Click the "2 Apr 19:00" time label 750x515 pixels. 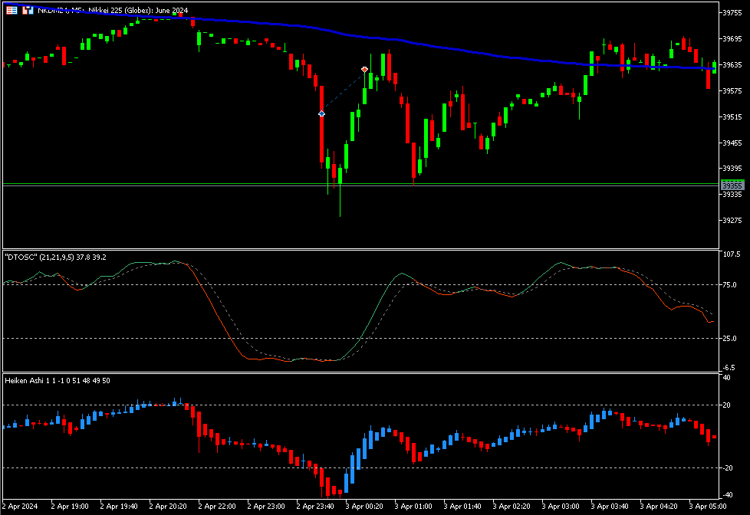tap(70, 506)
